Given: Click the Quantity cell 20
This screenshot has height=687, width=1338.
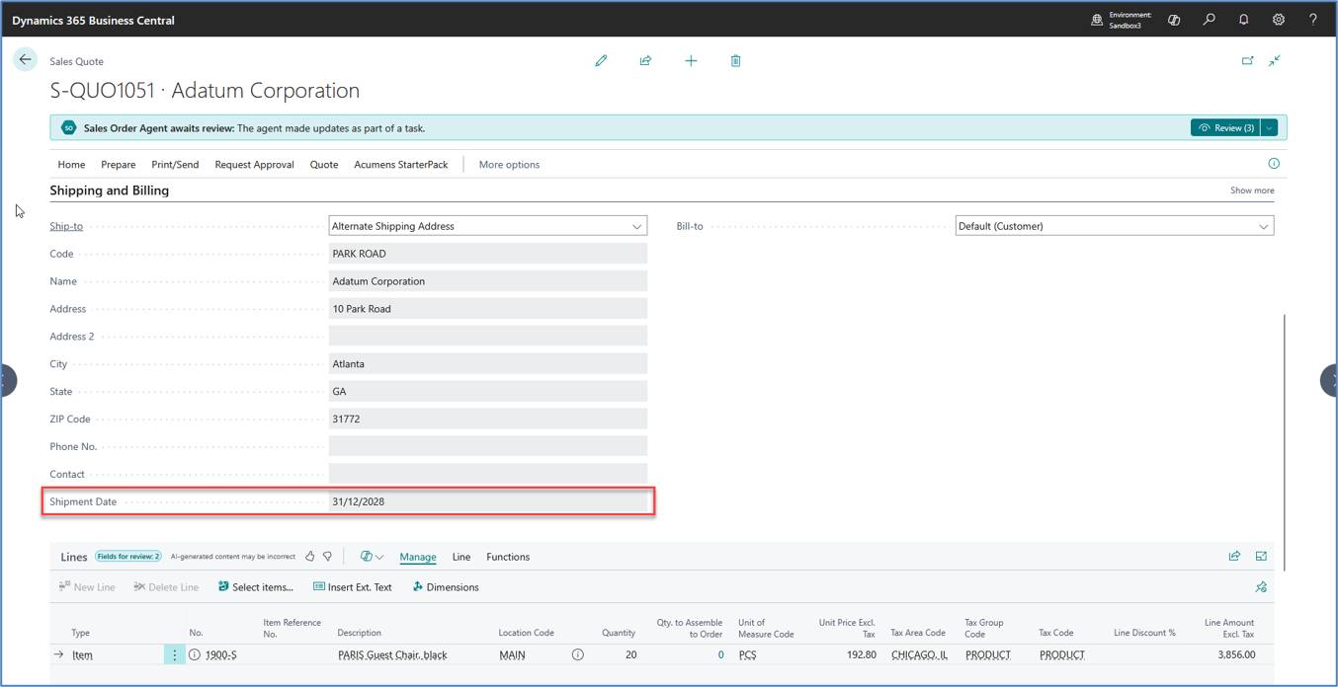Looking at the screenshot, I should [630, 654].
